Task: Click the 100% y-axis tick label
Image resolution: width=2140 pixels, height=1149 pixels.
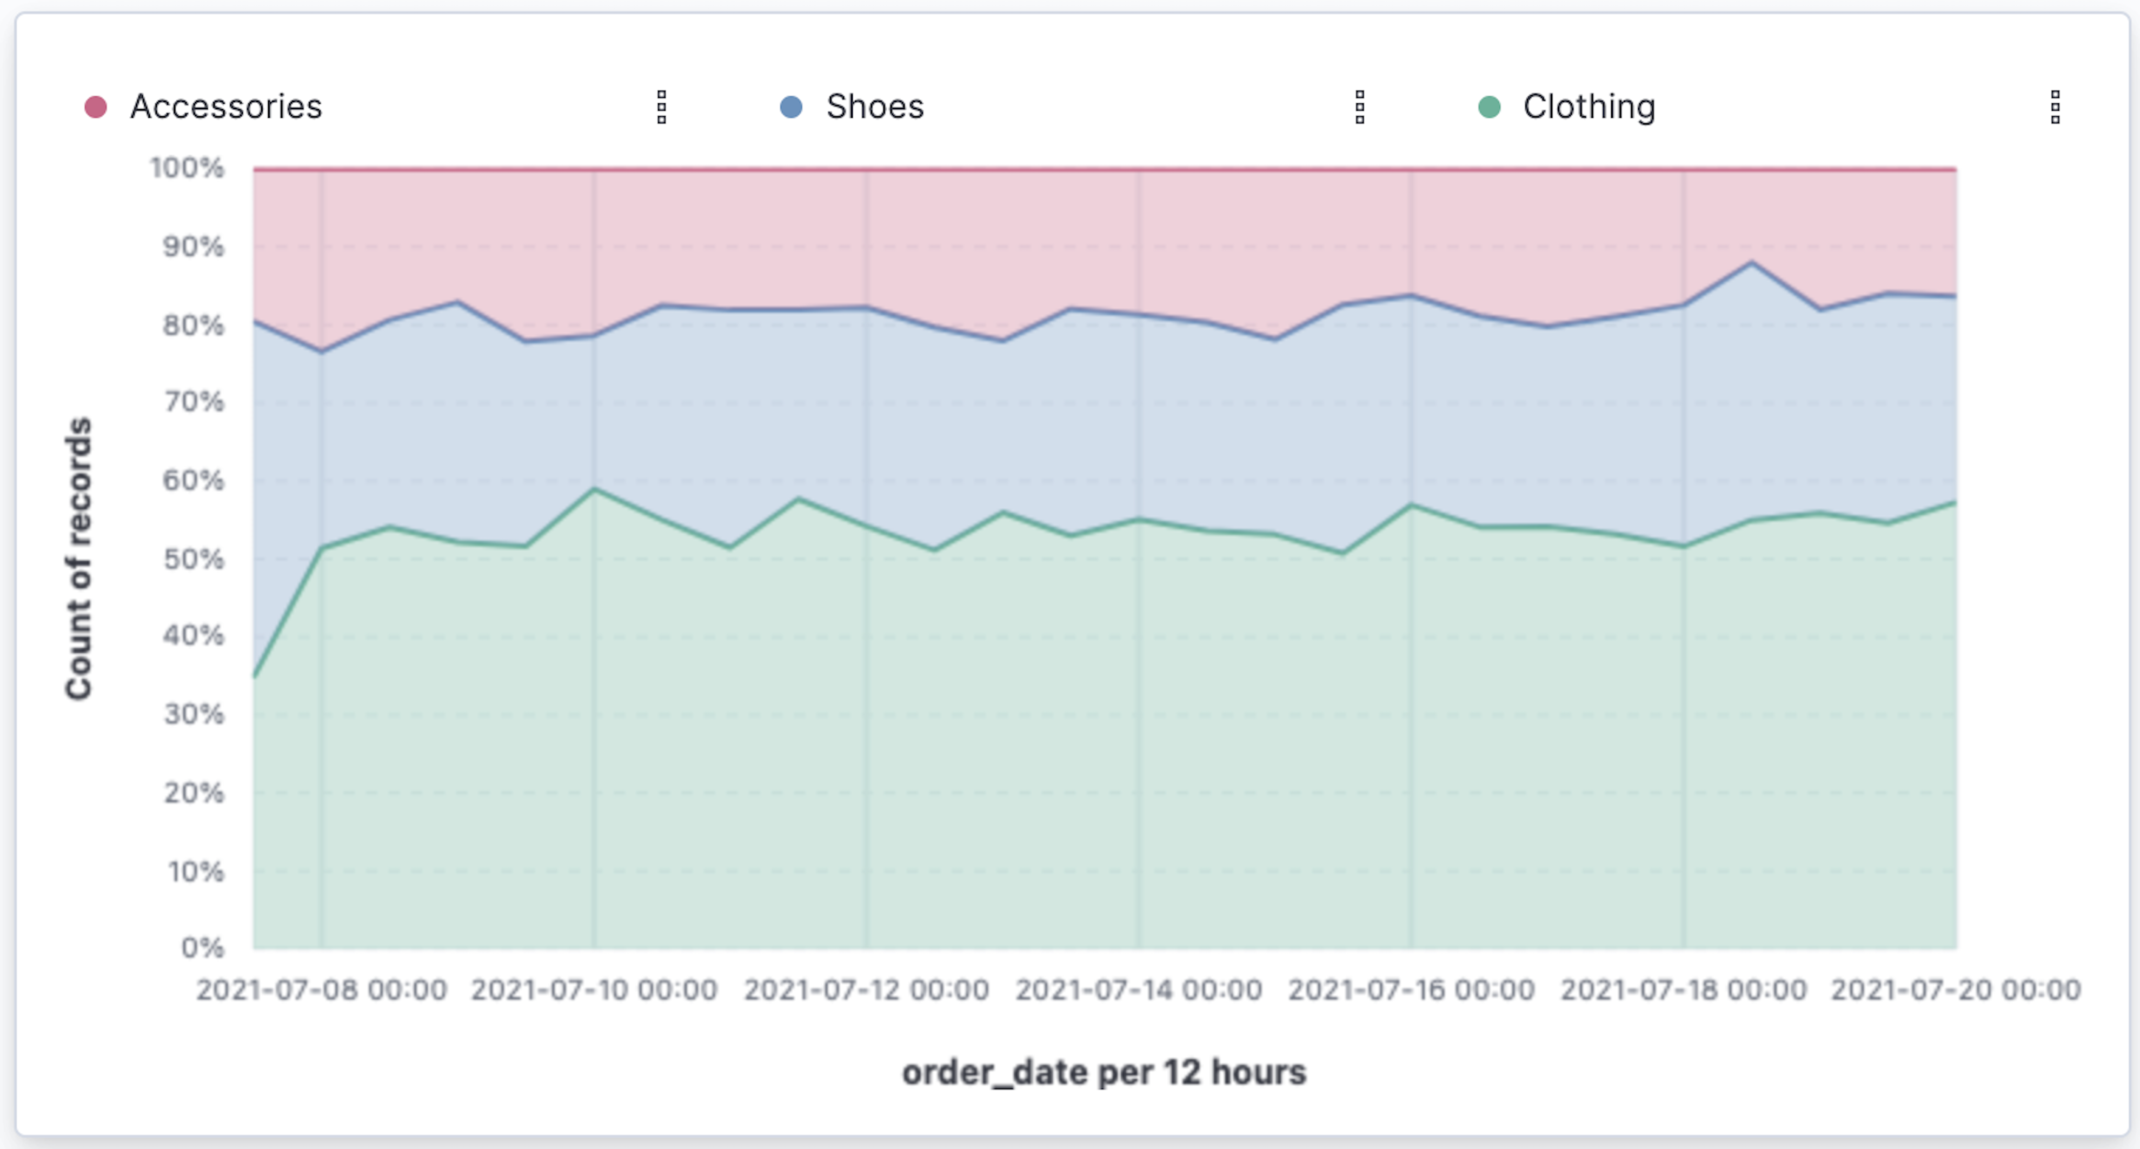Action: tap(187, 168)
